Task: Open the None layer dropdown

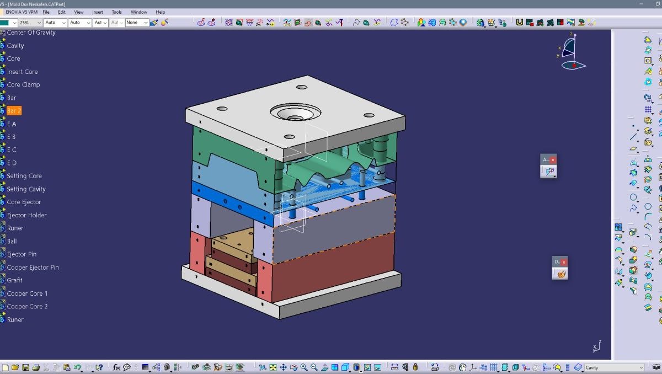Action: tap(137, 23)
